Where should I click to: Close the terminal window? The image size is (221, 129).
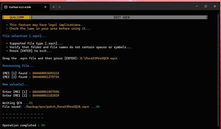[x=215, y=6]
